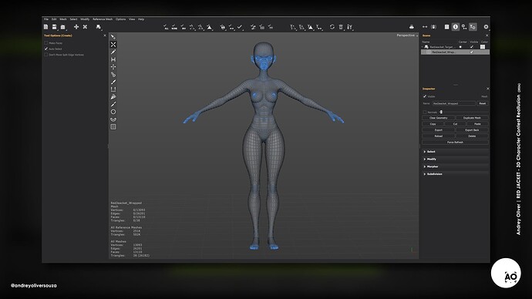The width and height of the screenshot is (532, 299).
Task: Open the Modify menu
Action: [x=85, y=19]
